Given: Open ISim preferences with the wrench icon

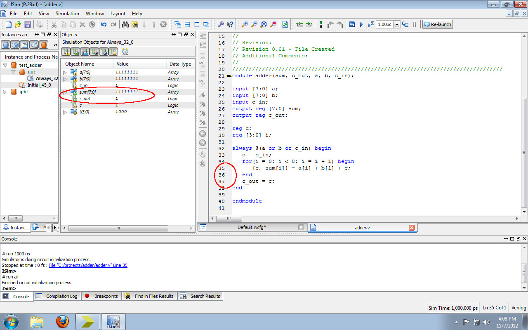Looking at the screenshot, I should (220, 24).
